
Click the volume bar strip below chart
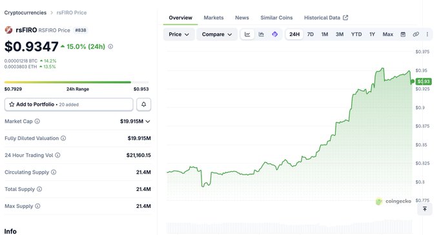(289, 227)
